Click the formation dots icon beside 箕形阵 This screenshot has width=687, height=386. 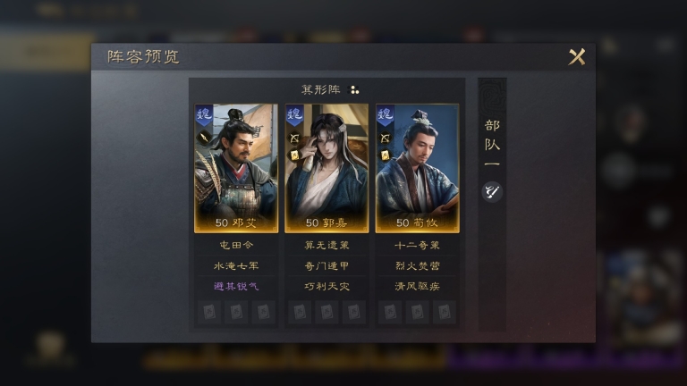(x=353, y=89)
